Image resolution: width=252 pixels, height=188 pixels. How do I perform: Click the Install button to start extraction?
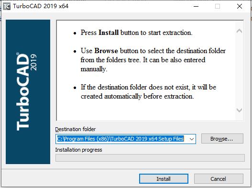164,179
